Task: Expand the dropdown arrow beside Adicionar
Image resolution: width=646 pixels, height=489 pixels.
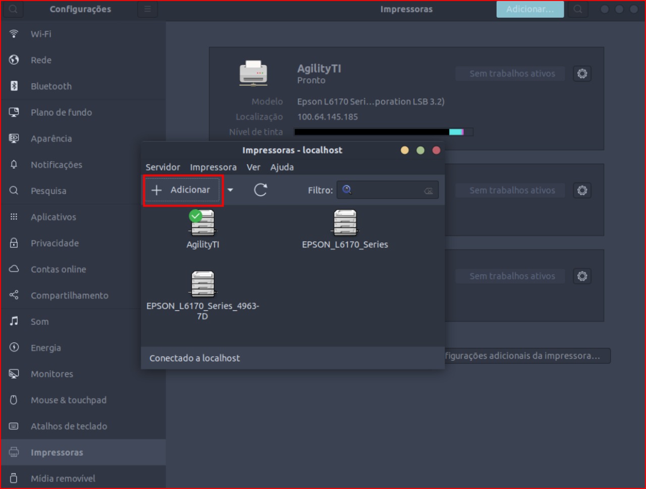Action: 230,190
